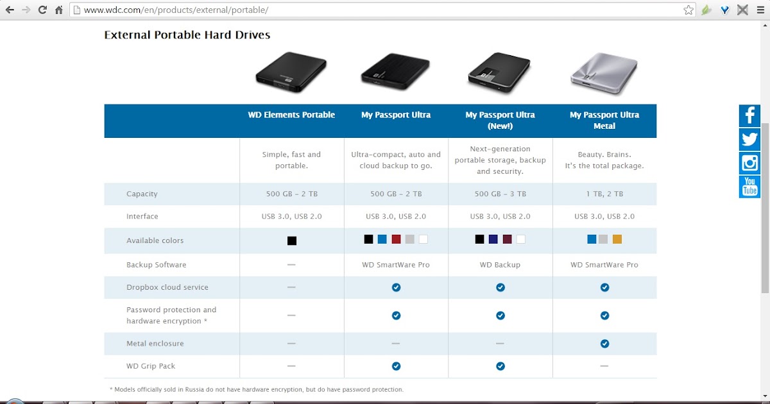This screenshot has width=770, height=404.
Task: Click the Dropbox checkmark for My Passport Ultra (New!)
Action: 501,287
